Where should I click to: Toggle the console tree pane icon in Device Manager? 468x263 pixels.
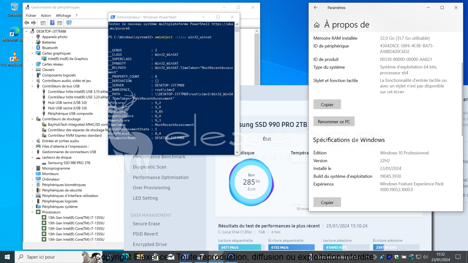pos(43,23)
